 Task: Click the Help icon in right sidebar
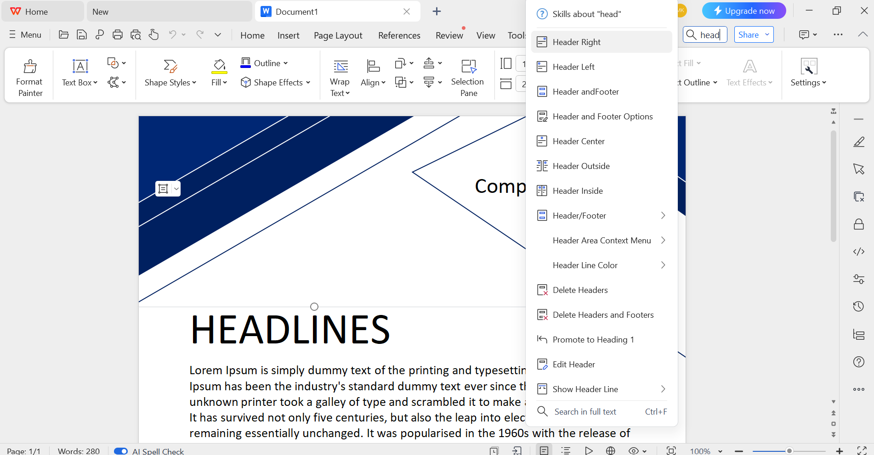pyautogui.click(x=858, y=362)
